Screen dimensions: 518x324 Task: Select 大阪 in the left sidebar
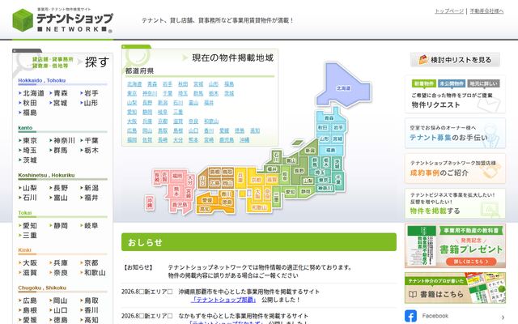(x=30, y=262)
